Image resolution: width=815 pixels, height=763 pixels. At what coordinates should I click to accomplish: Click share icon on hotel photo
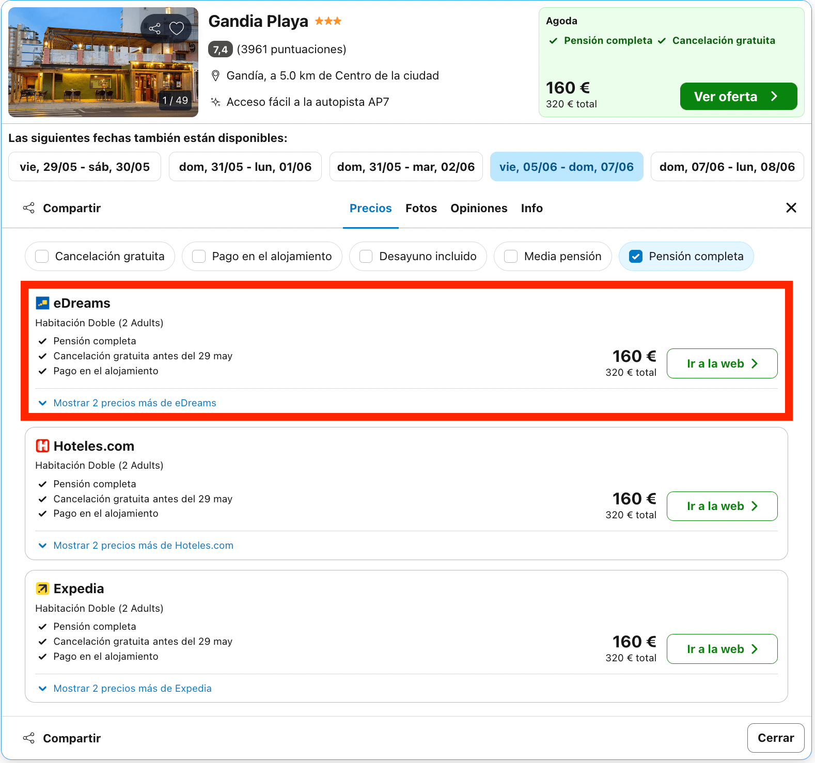click(155, 28)
